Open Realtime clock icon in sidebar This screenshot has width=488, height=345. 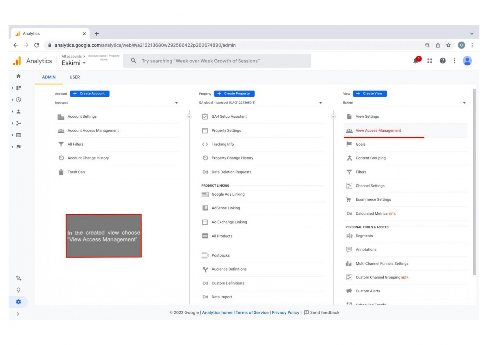[19, 100]
